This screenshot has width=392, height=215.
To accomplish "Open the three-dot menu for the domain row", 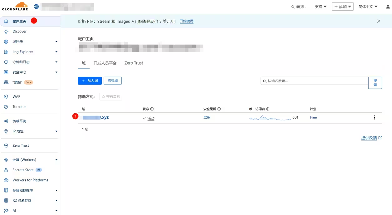I will [374, 118].
